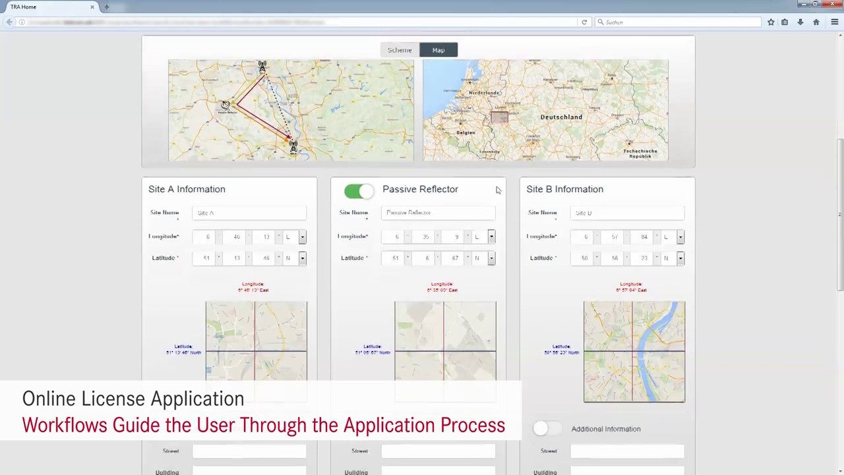Edit Site A longitude minutes field
The image size is (844, 475).
point(235,237)
